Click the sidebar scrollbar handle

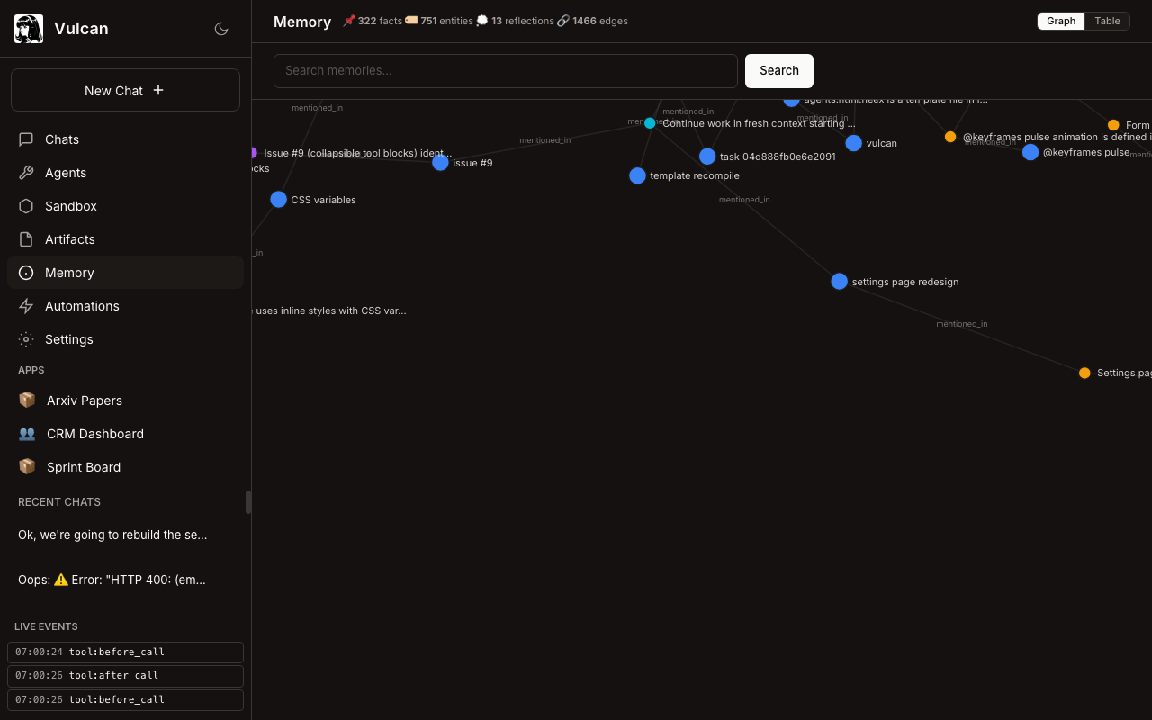248,502
